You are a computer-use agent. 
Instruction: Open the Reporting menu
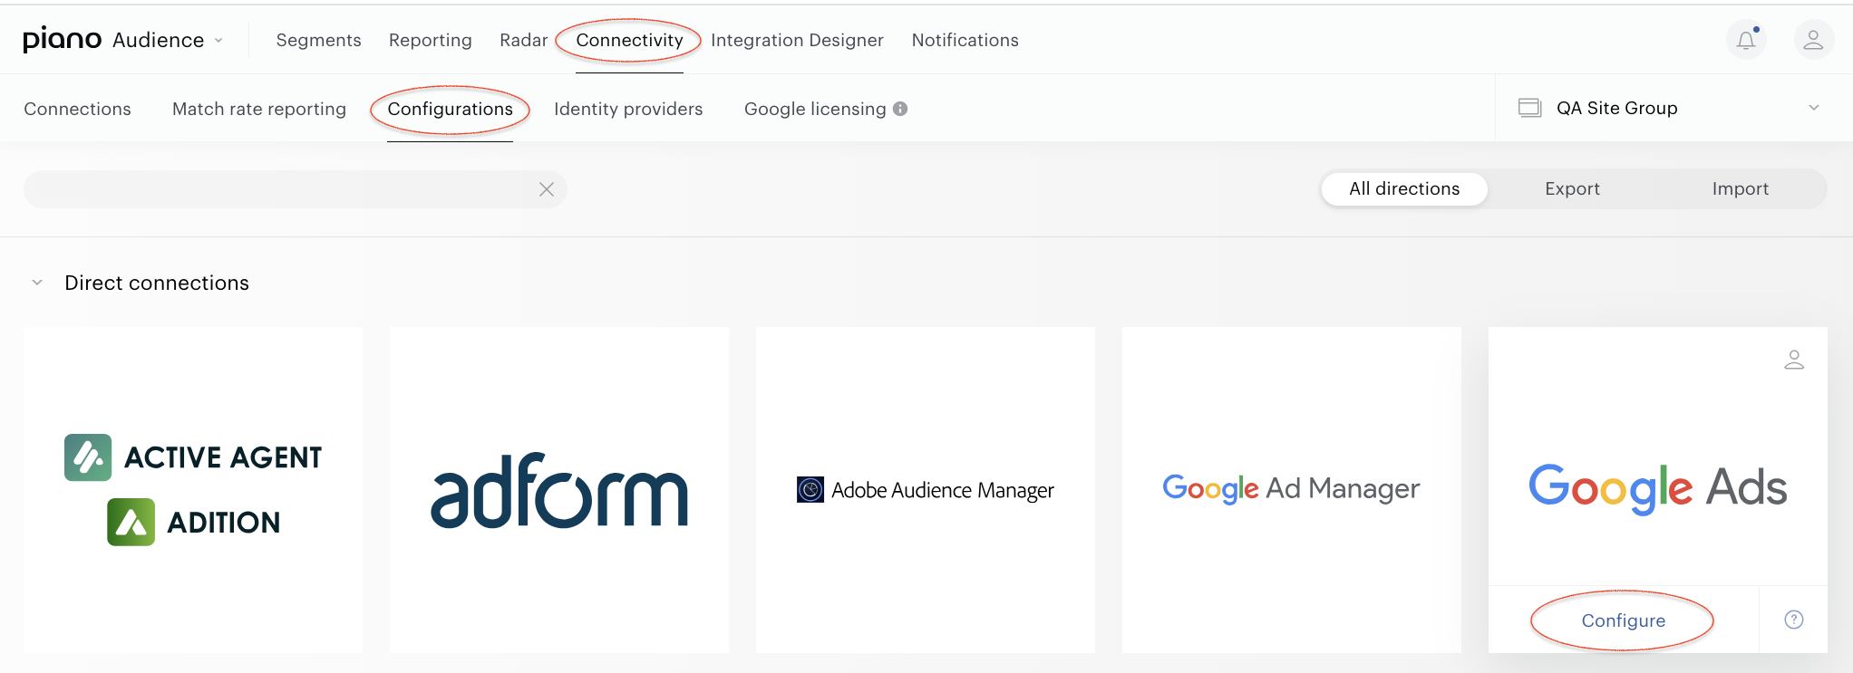(431, 40)
